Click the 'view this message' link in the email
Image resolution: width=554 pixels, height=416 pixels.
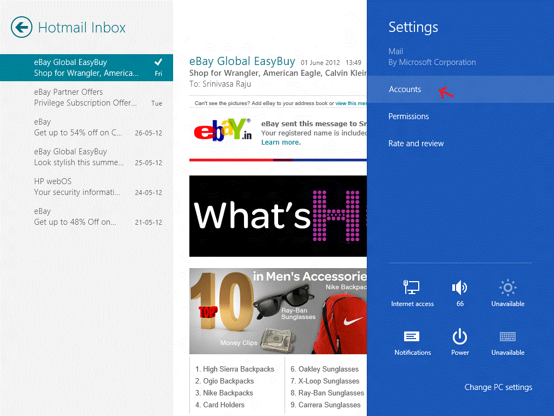tap(351, 103)
